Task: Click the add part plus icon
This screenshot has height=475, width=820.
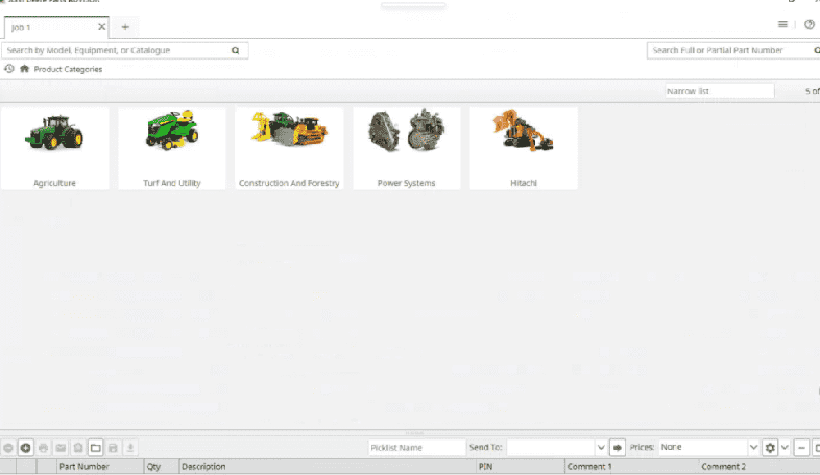Action: click(x=25, y=448)
